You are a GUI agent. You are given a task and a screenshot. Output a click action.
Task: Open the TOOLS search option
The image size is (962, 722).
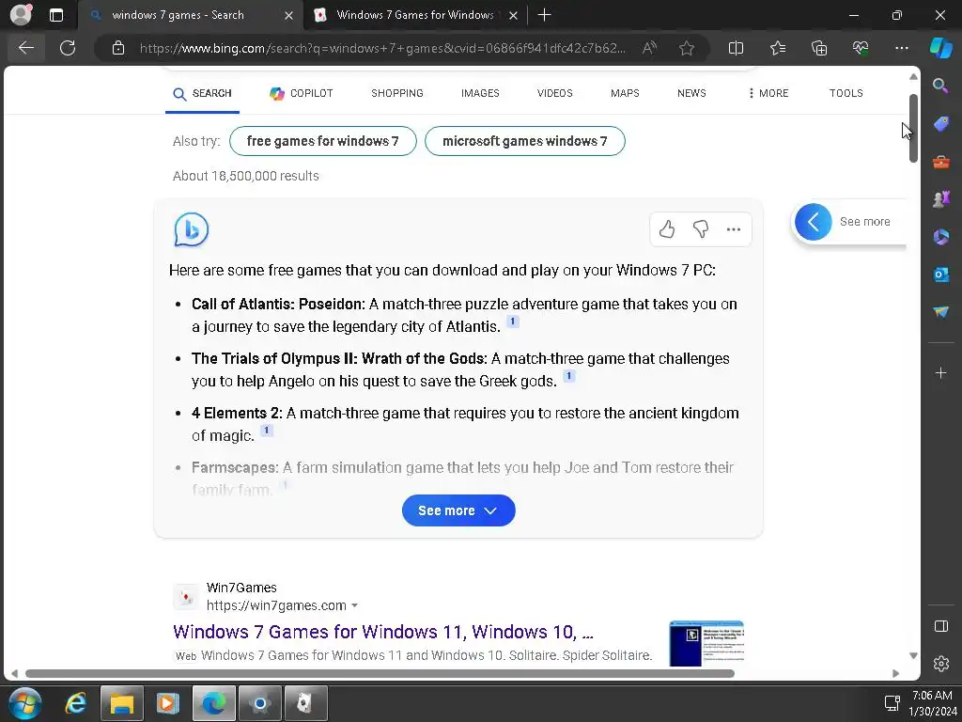(846, 93)
